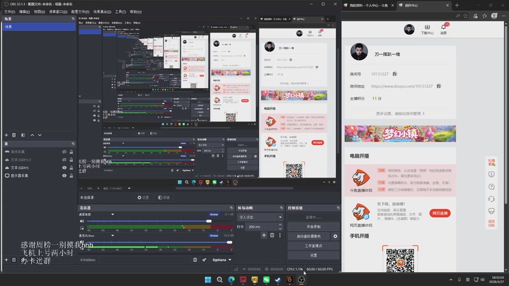
Task: Enable 工作室模式 studio mode
Action: (314, 246)
